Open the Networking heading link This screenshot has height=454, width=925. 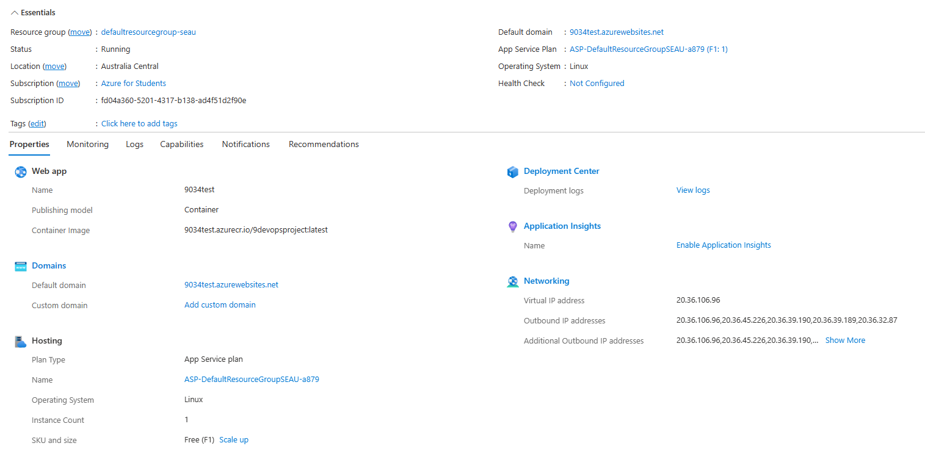click(x=546, y=281)
